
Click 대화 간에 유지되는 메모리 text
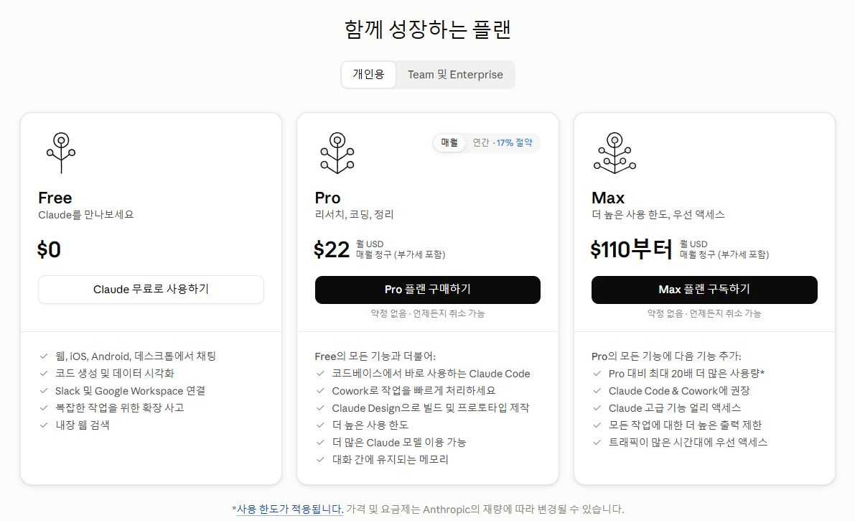coord(391,459)
